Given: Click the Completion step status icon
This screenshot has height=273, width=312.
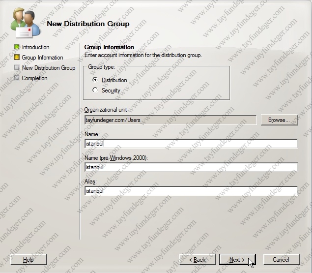Looking at the screenshot, I should 17,78.
